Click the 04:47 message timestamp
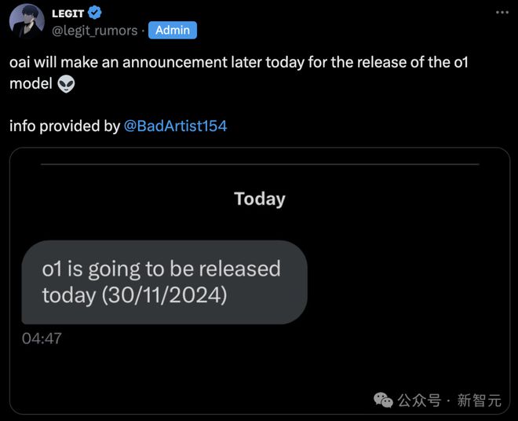 click(x=42, y=339)
